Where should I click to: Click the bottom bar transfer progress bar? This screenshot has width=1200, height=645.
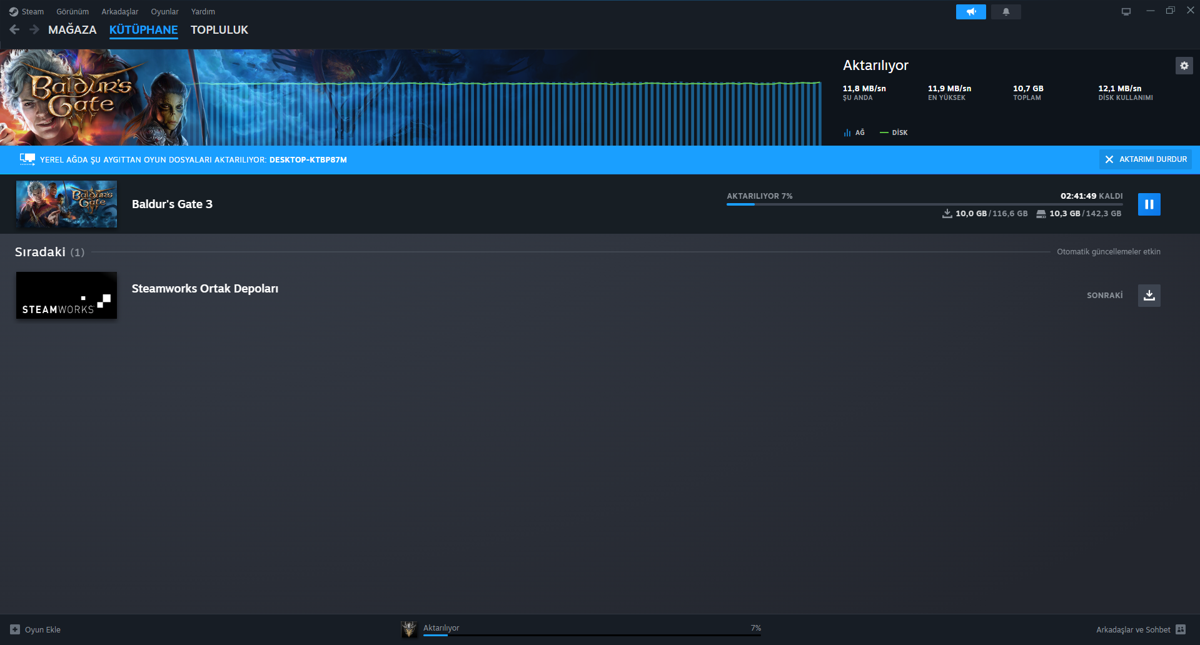(x=592, y=636)
